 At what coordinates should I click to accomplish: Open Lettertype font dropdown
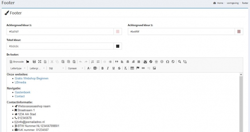pos(17,68)
